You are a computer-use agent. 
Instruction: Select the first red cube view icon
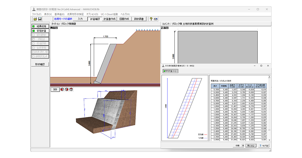point(62,89)
